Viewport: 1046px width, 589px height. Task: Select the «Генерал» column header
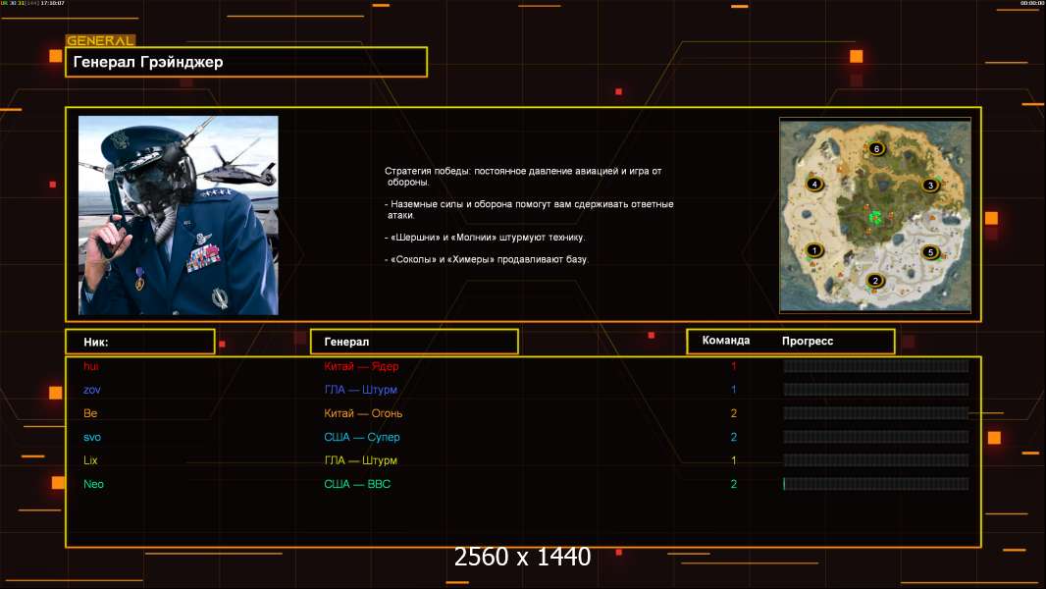(x=413, y=342)
